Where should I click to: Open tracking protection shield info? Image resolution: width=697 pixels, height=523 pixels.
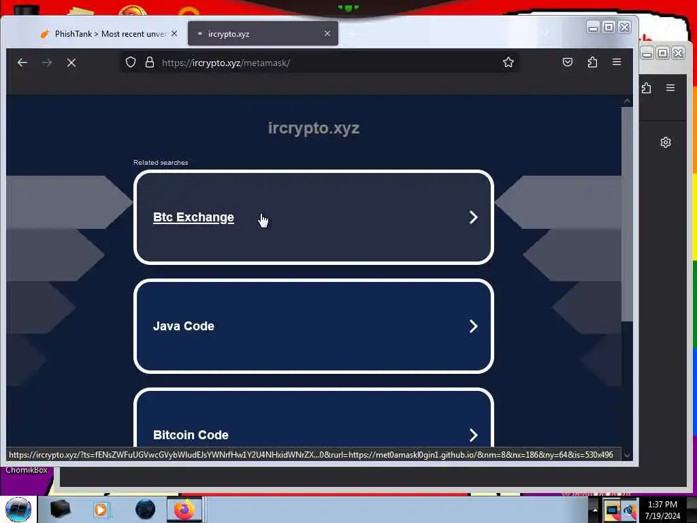pos(130,62)
